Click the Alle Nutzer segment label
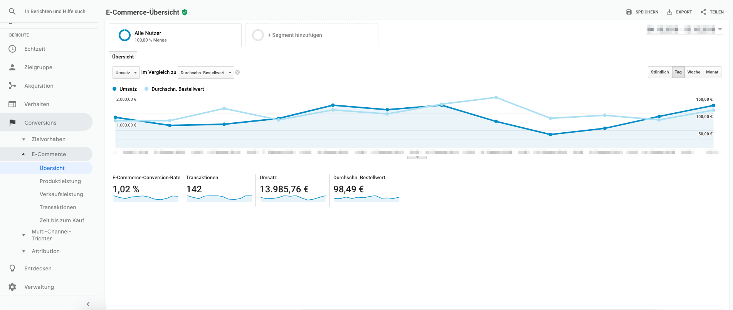The image size is (733, 310). (148, 33)
